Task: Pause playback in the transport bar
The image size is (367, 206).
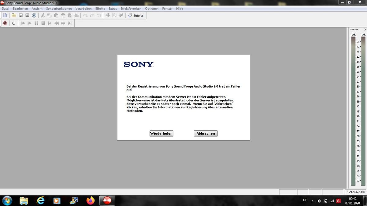Action: click(36, 23)
